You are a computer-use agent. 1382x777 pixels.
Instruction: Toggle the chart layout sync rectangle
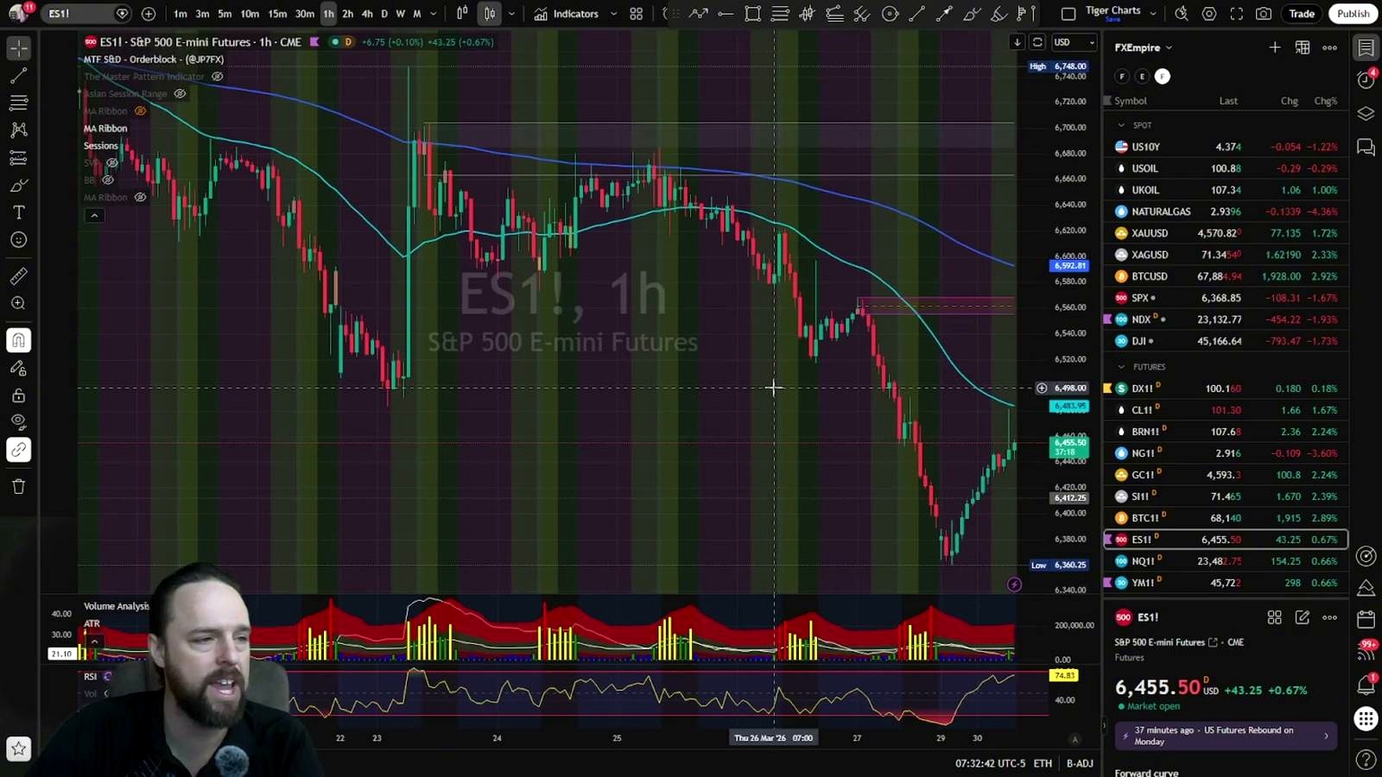[x=1068, y=14]
